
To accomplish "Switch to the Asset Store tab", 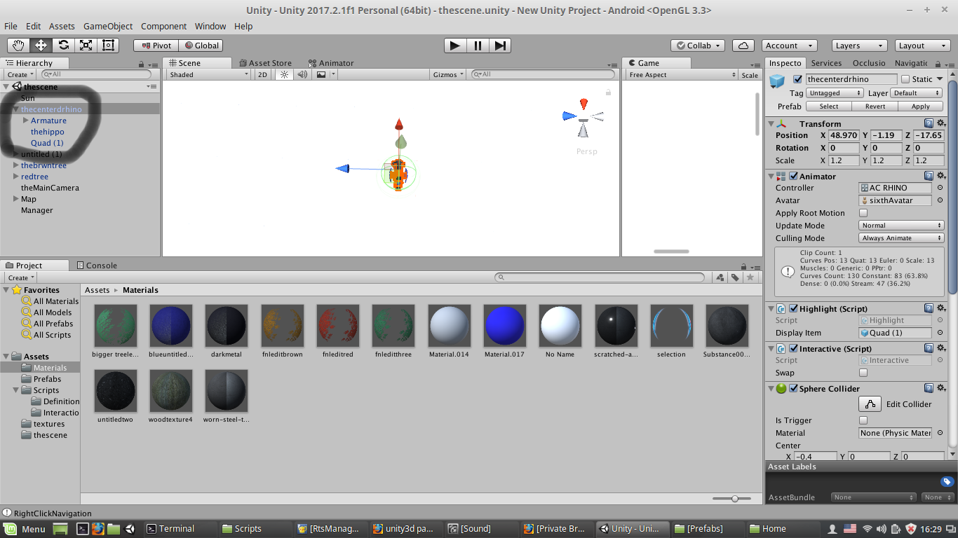I will click(266, 63).
